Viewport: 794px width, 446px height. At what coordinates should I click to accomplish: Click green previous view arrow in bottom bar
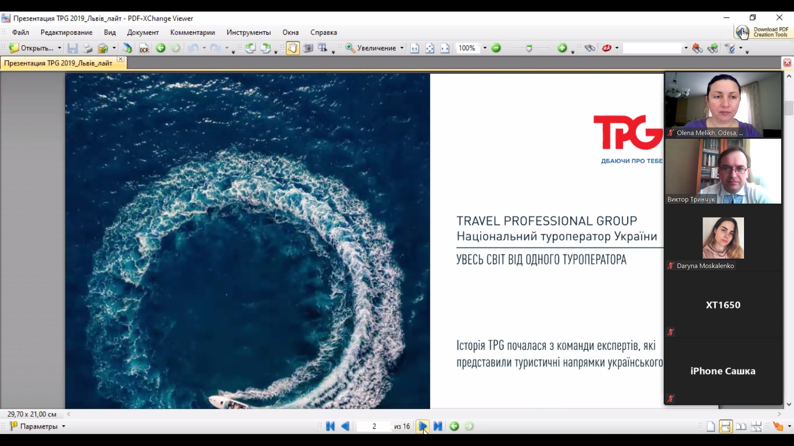[x=454, y=426]
